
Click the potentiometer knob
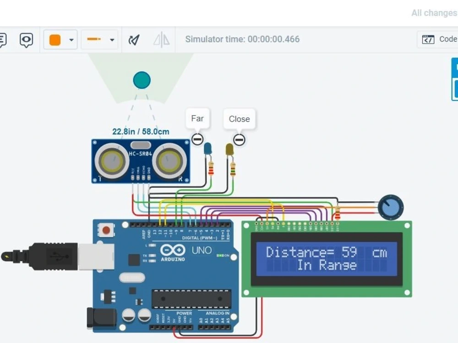(x=390, y=207)
